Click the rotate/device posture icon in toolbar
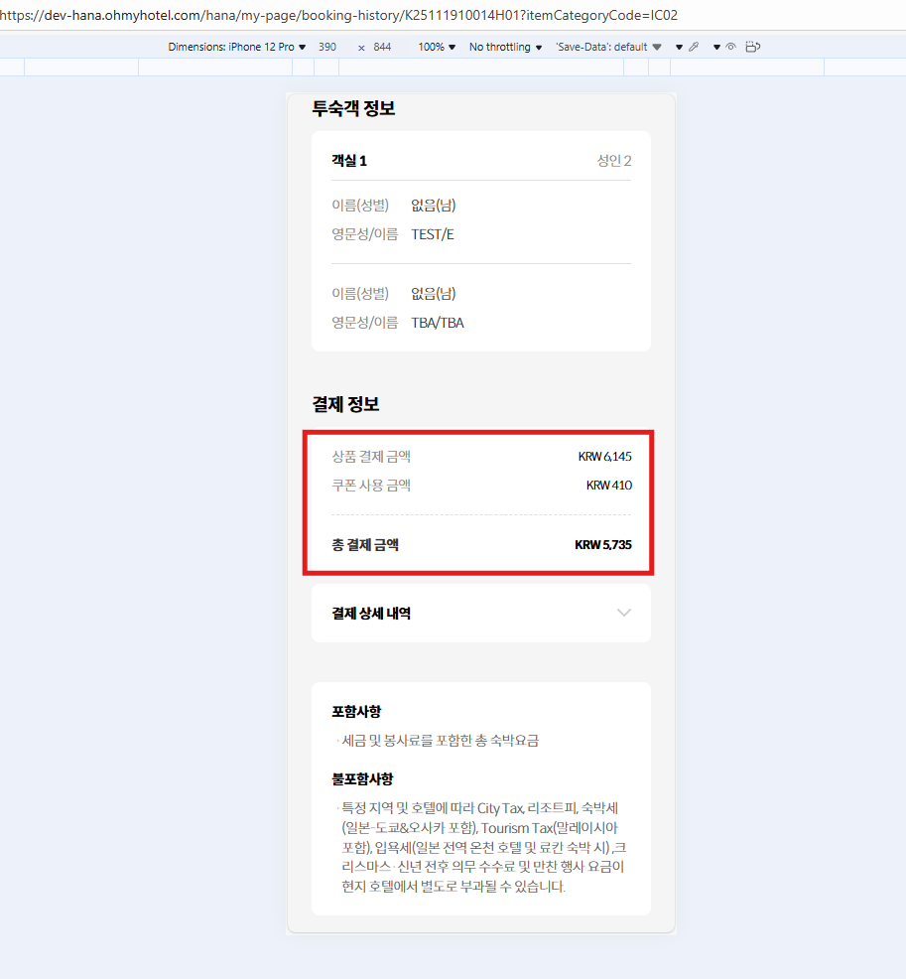Screen dimensions: 906x979 753,47
